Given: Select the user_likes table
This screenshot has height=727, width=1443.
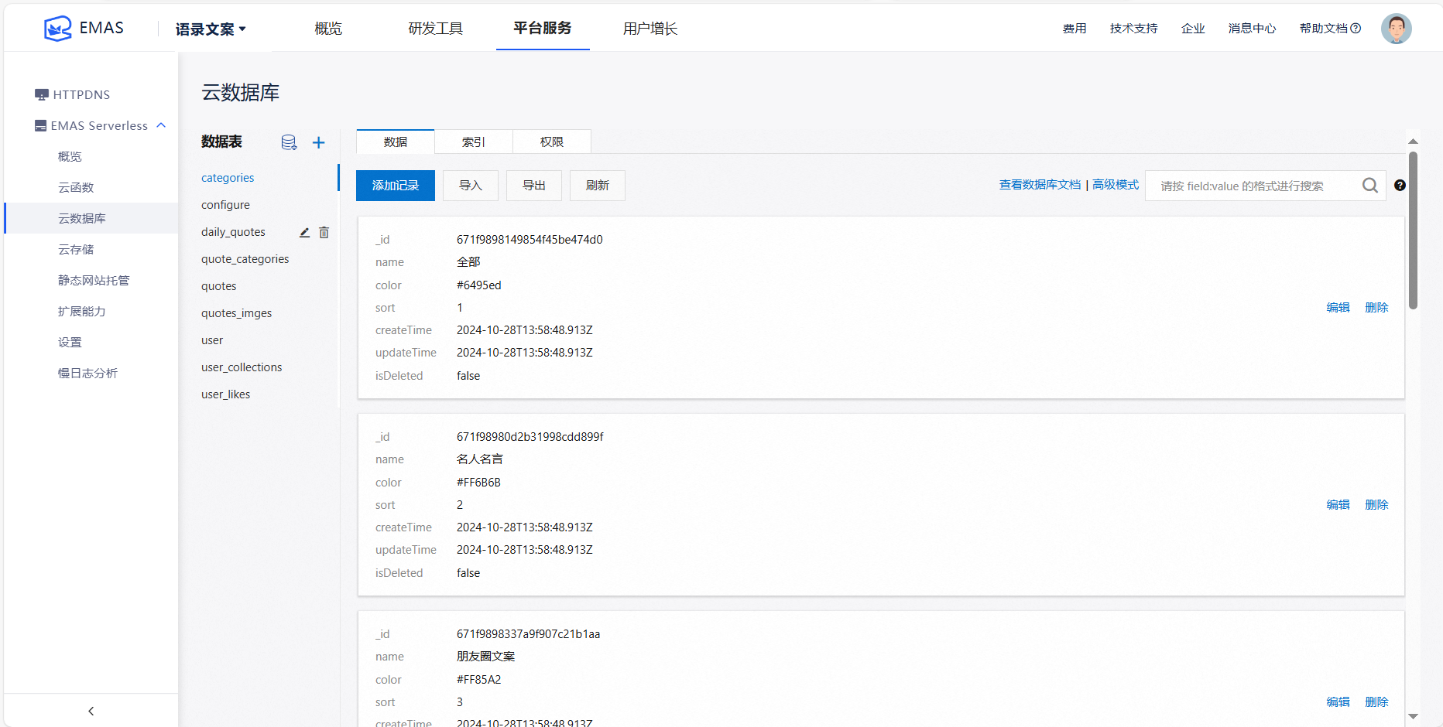Looking at the screenshot, I should [225, 394].
